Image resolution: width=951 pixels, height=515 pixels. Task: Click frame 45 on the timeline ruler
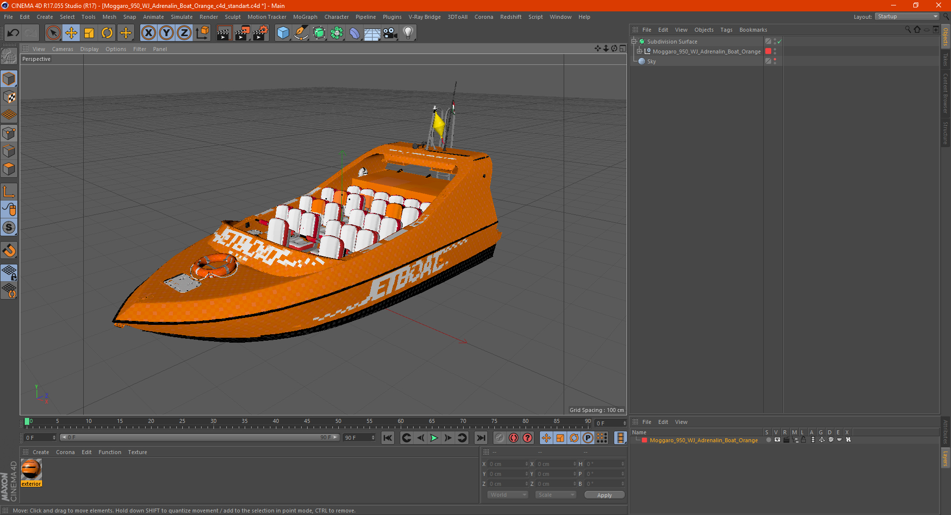(307, 422)
